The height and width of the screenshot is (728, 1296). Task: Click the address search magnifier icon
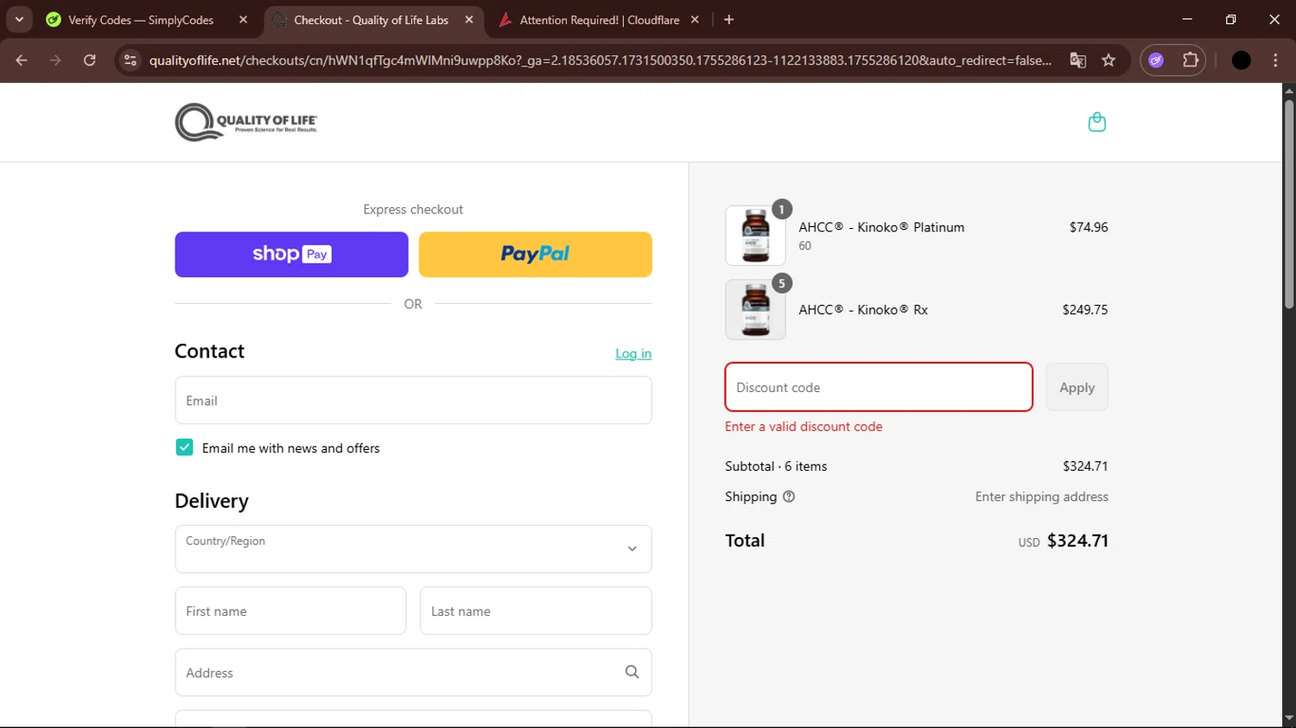coord(632,672)
